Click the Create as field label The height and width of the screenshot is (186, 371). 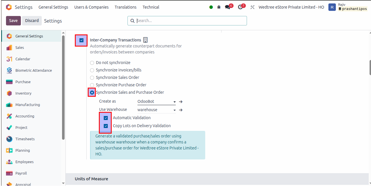coord(107,101)
